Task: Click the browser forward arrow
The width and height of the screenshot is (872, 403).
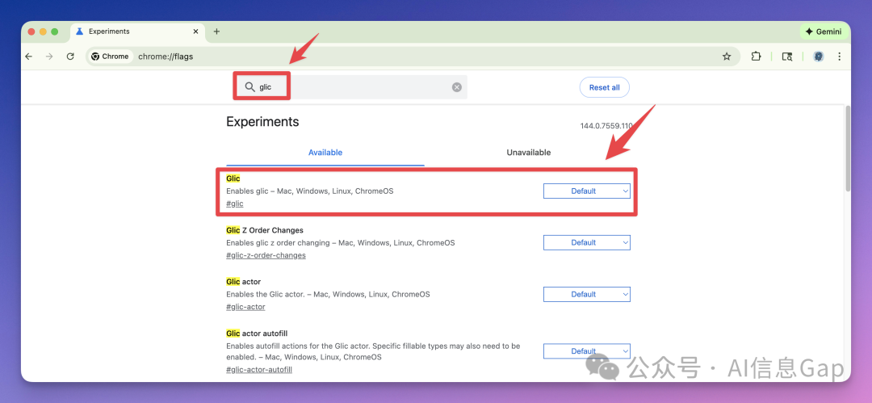Action: [x=49, y=57]
